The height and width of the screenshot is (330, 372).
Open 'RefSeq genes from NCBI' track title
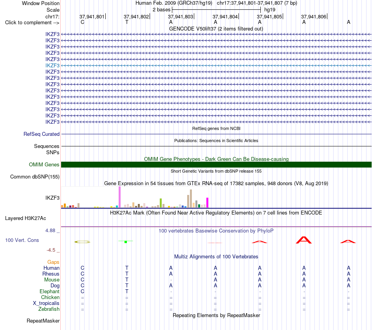(216, 128)
